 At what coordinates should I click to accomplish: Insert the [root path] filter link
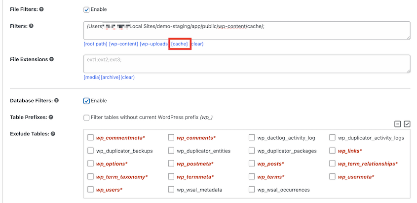point(95,44)
